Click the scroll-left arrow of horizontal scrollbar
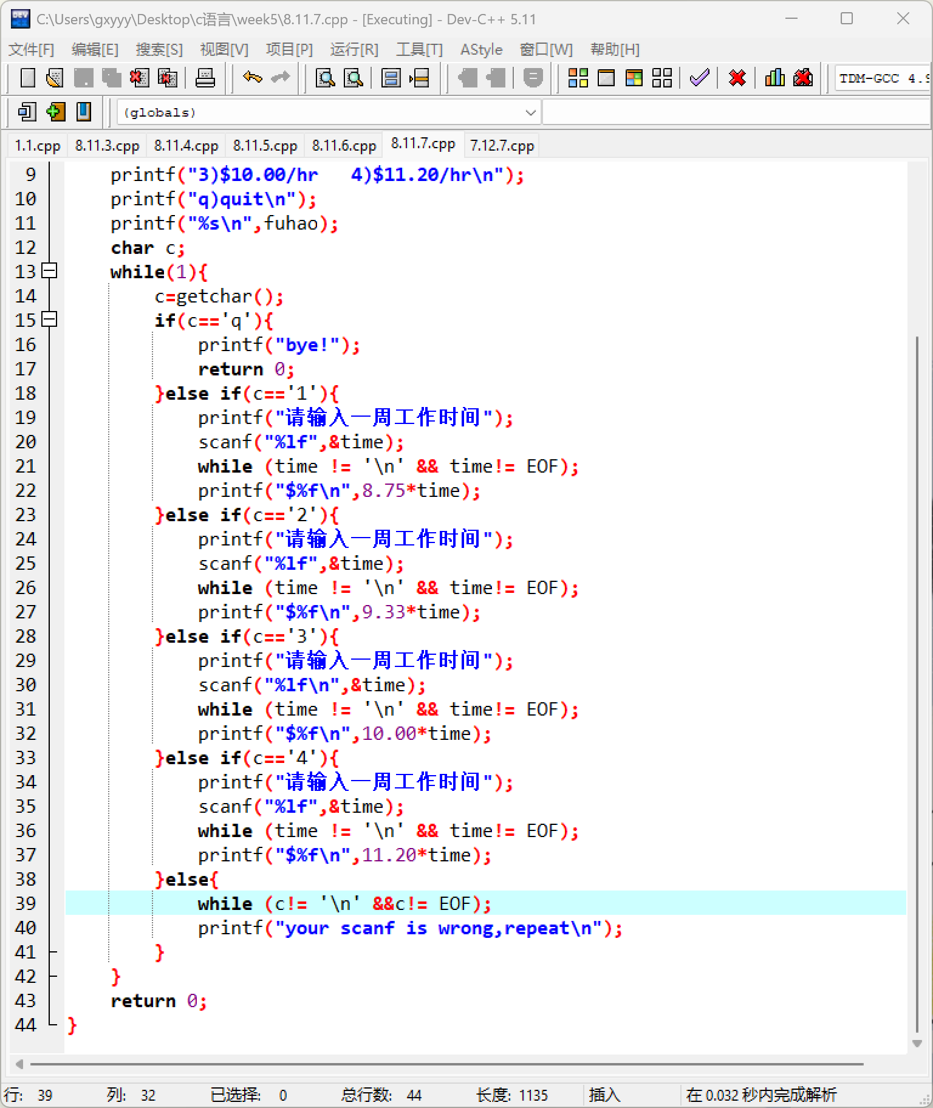This screenshot has height=1108, width=933. (19, 1064)
